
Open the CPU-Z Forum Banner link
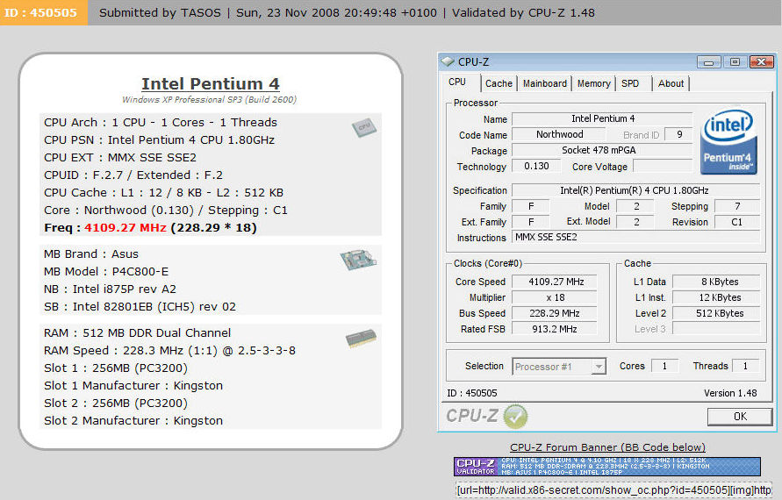coord(607,447)
